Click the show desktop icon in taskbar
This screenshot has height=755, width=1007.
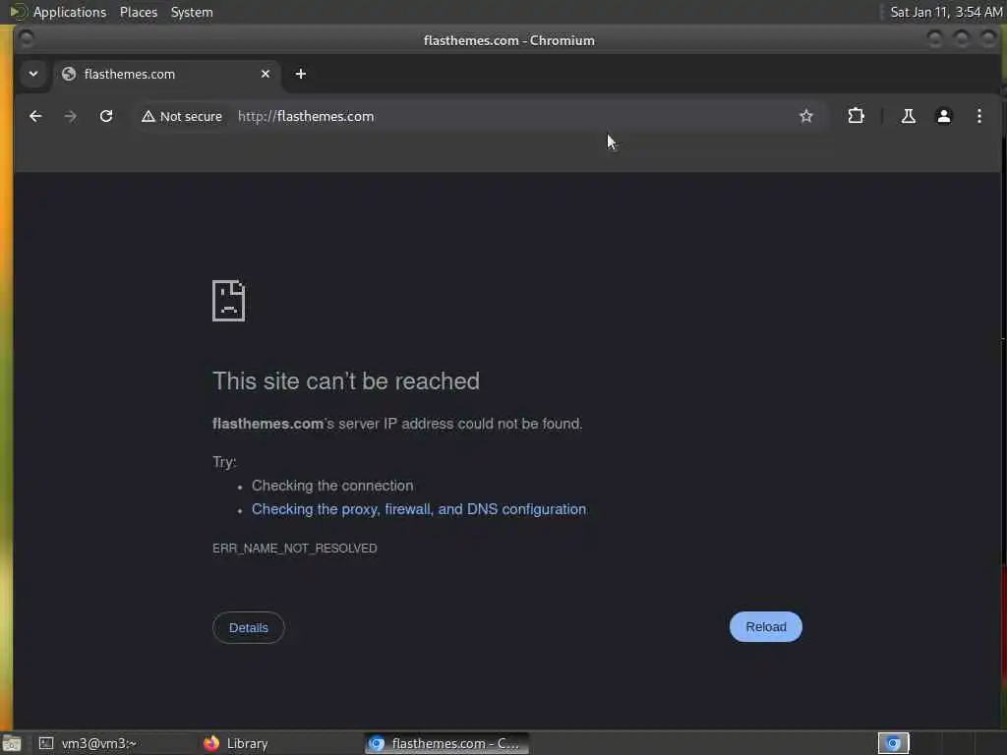[11, 744]
